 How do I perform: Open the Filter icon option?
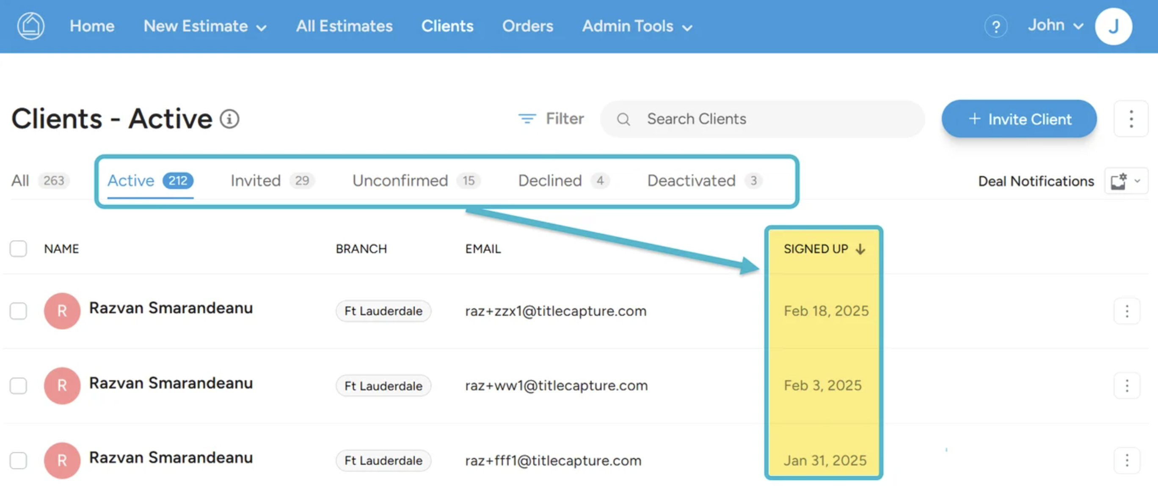527,119
